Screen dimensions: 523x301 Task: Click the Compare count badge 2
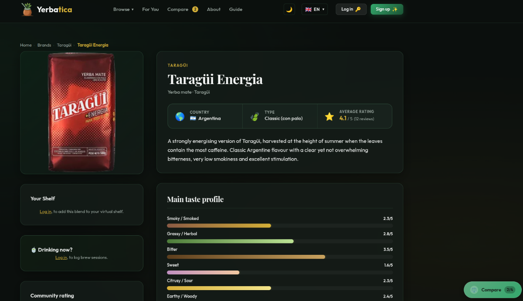tap(195, 9)
